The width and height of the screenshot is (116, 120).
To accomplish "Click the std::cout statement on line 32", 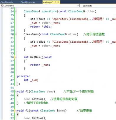I will 73,42.
